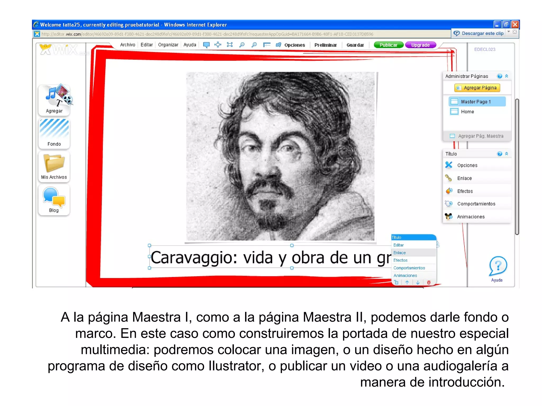Click the Ayuda help bubble
542x406 pixels.
pyautogui.click(x=498, y=269)
